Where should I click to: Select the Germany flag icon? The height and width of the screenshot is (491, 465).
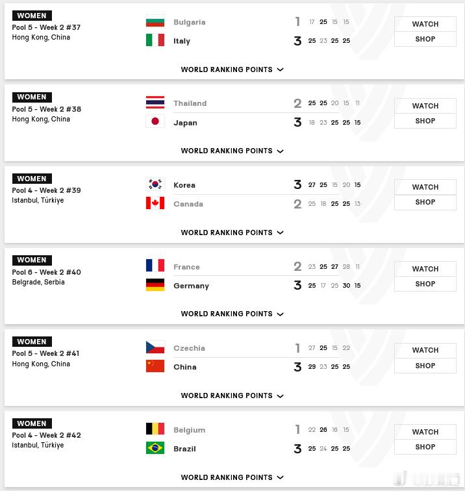point(155,285)
